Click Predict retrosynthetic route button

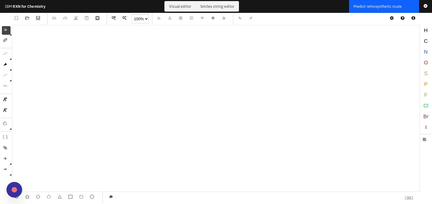pos(384,6)
